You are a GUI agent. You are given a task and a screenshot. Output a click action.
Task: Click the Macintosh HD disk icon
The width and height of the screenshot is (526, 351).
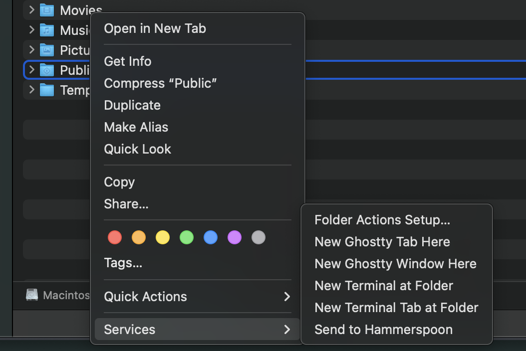(x=32, y=295)
